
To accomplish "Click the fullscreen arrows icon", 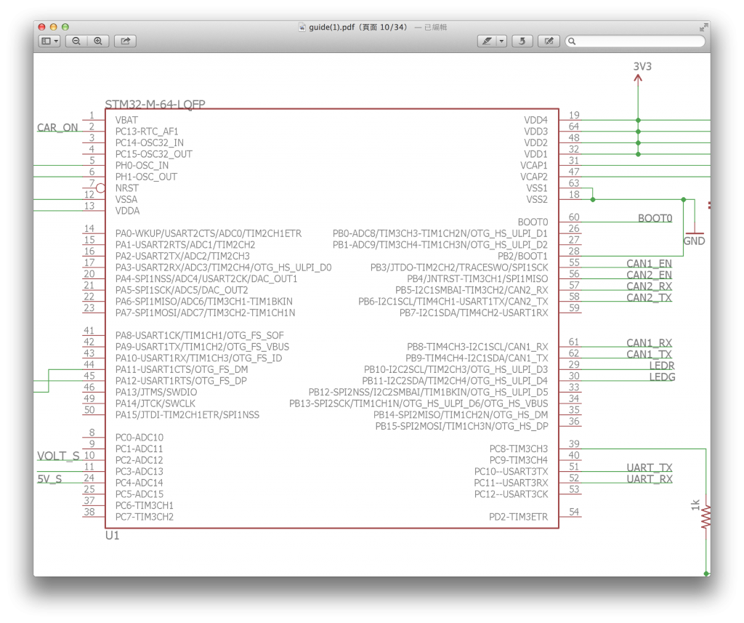I will click(x=703, y=28).
